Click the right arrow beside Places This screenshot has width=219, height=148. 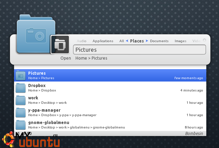(x=147, y=41)
